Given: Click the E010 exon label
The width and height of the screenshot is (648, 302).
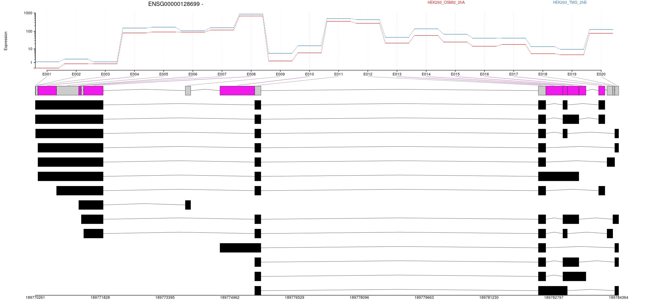Looking at the screenshot, I should coord(309,74).
